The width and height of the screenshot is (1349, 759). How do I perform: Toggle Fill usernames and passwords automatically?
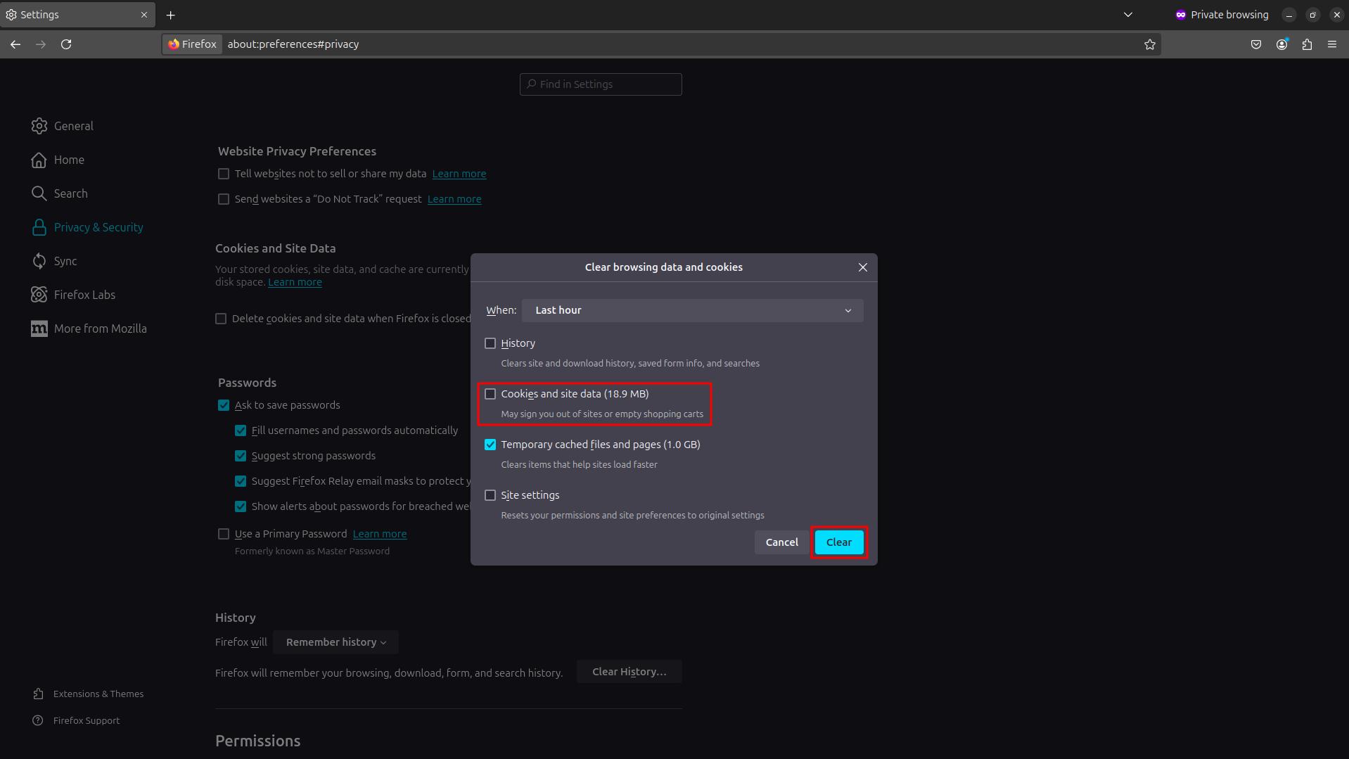point(241,430)
